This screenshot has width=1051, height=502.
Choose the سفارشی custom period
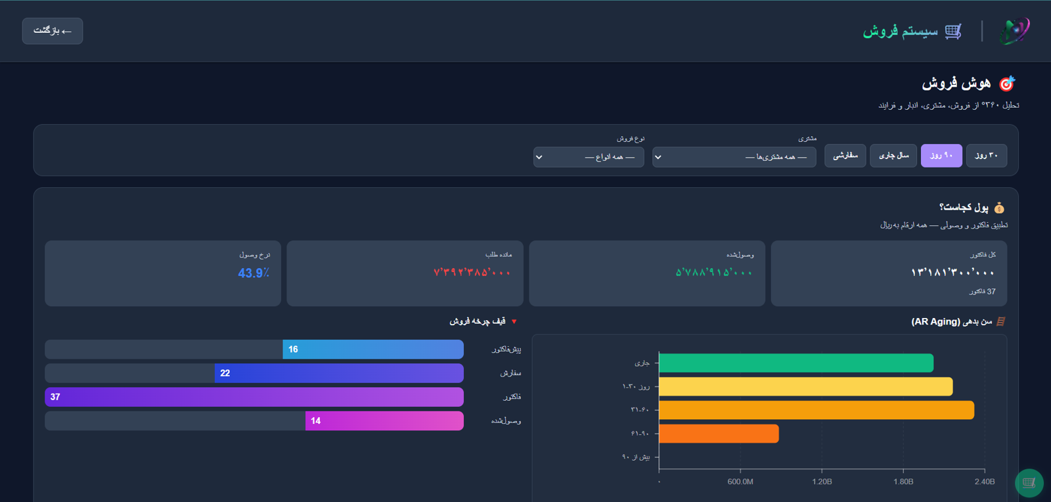[x=845, y=156]
